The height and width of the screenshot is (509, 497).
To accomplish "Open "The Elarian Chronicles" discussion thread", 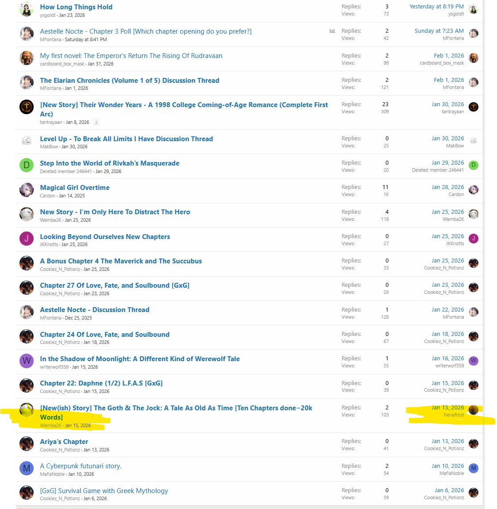I will point(129,81).
